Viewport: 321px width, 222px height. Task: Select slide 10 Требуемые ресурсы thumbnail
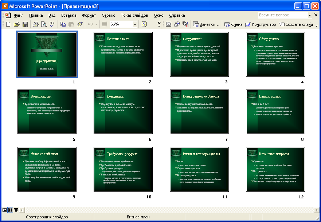click(x=123, y=169)
